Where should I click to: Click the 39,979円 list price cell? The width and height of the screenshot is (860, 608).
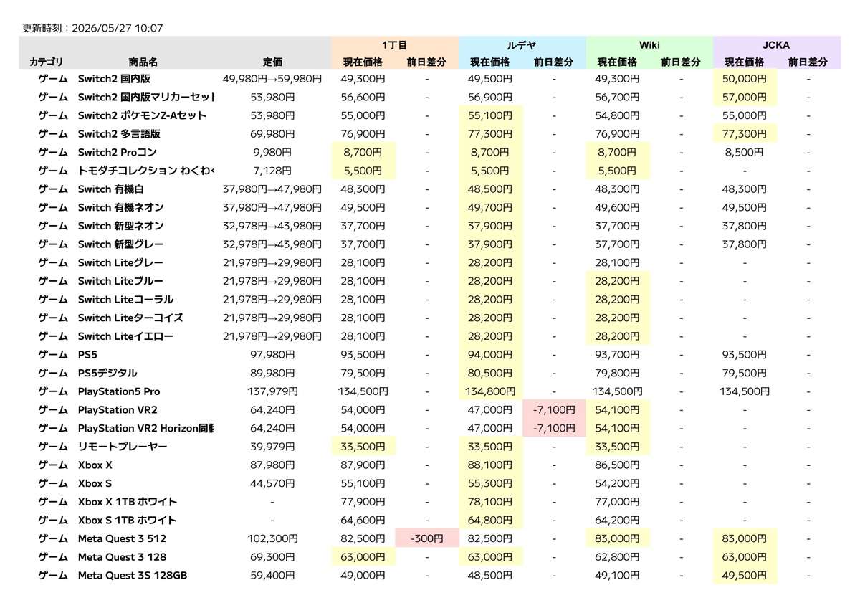point(272,447)
